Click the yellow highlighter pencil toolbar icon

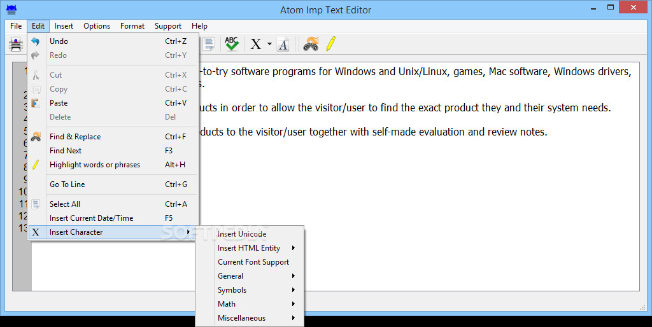point(331,44)
